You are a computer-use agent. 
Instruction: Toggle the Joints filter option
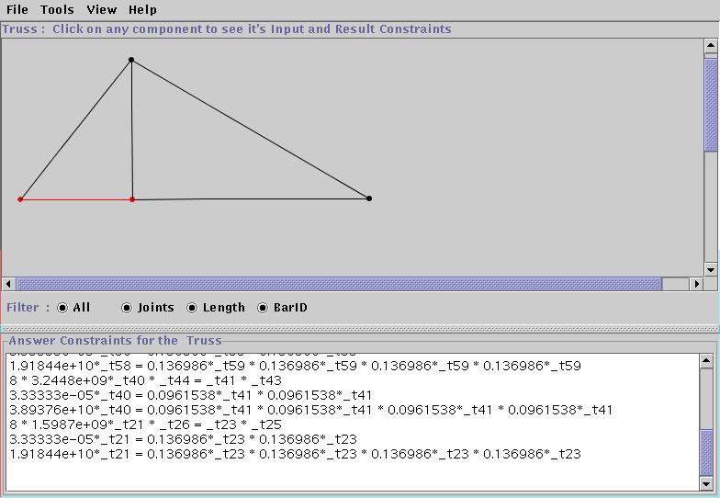click(127, 308)
